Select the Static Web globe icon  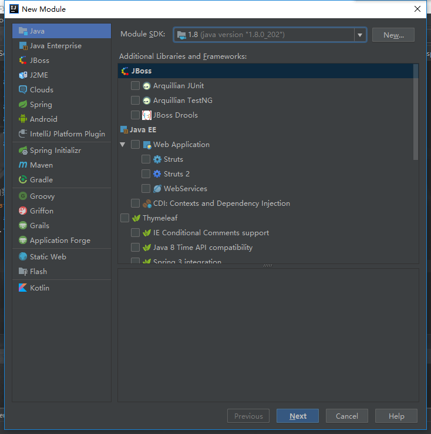[x=23, y=256]
